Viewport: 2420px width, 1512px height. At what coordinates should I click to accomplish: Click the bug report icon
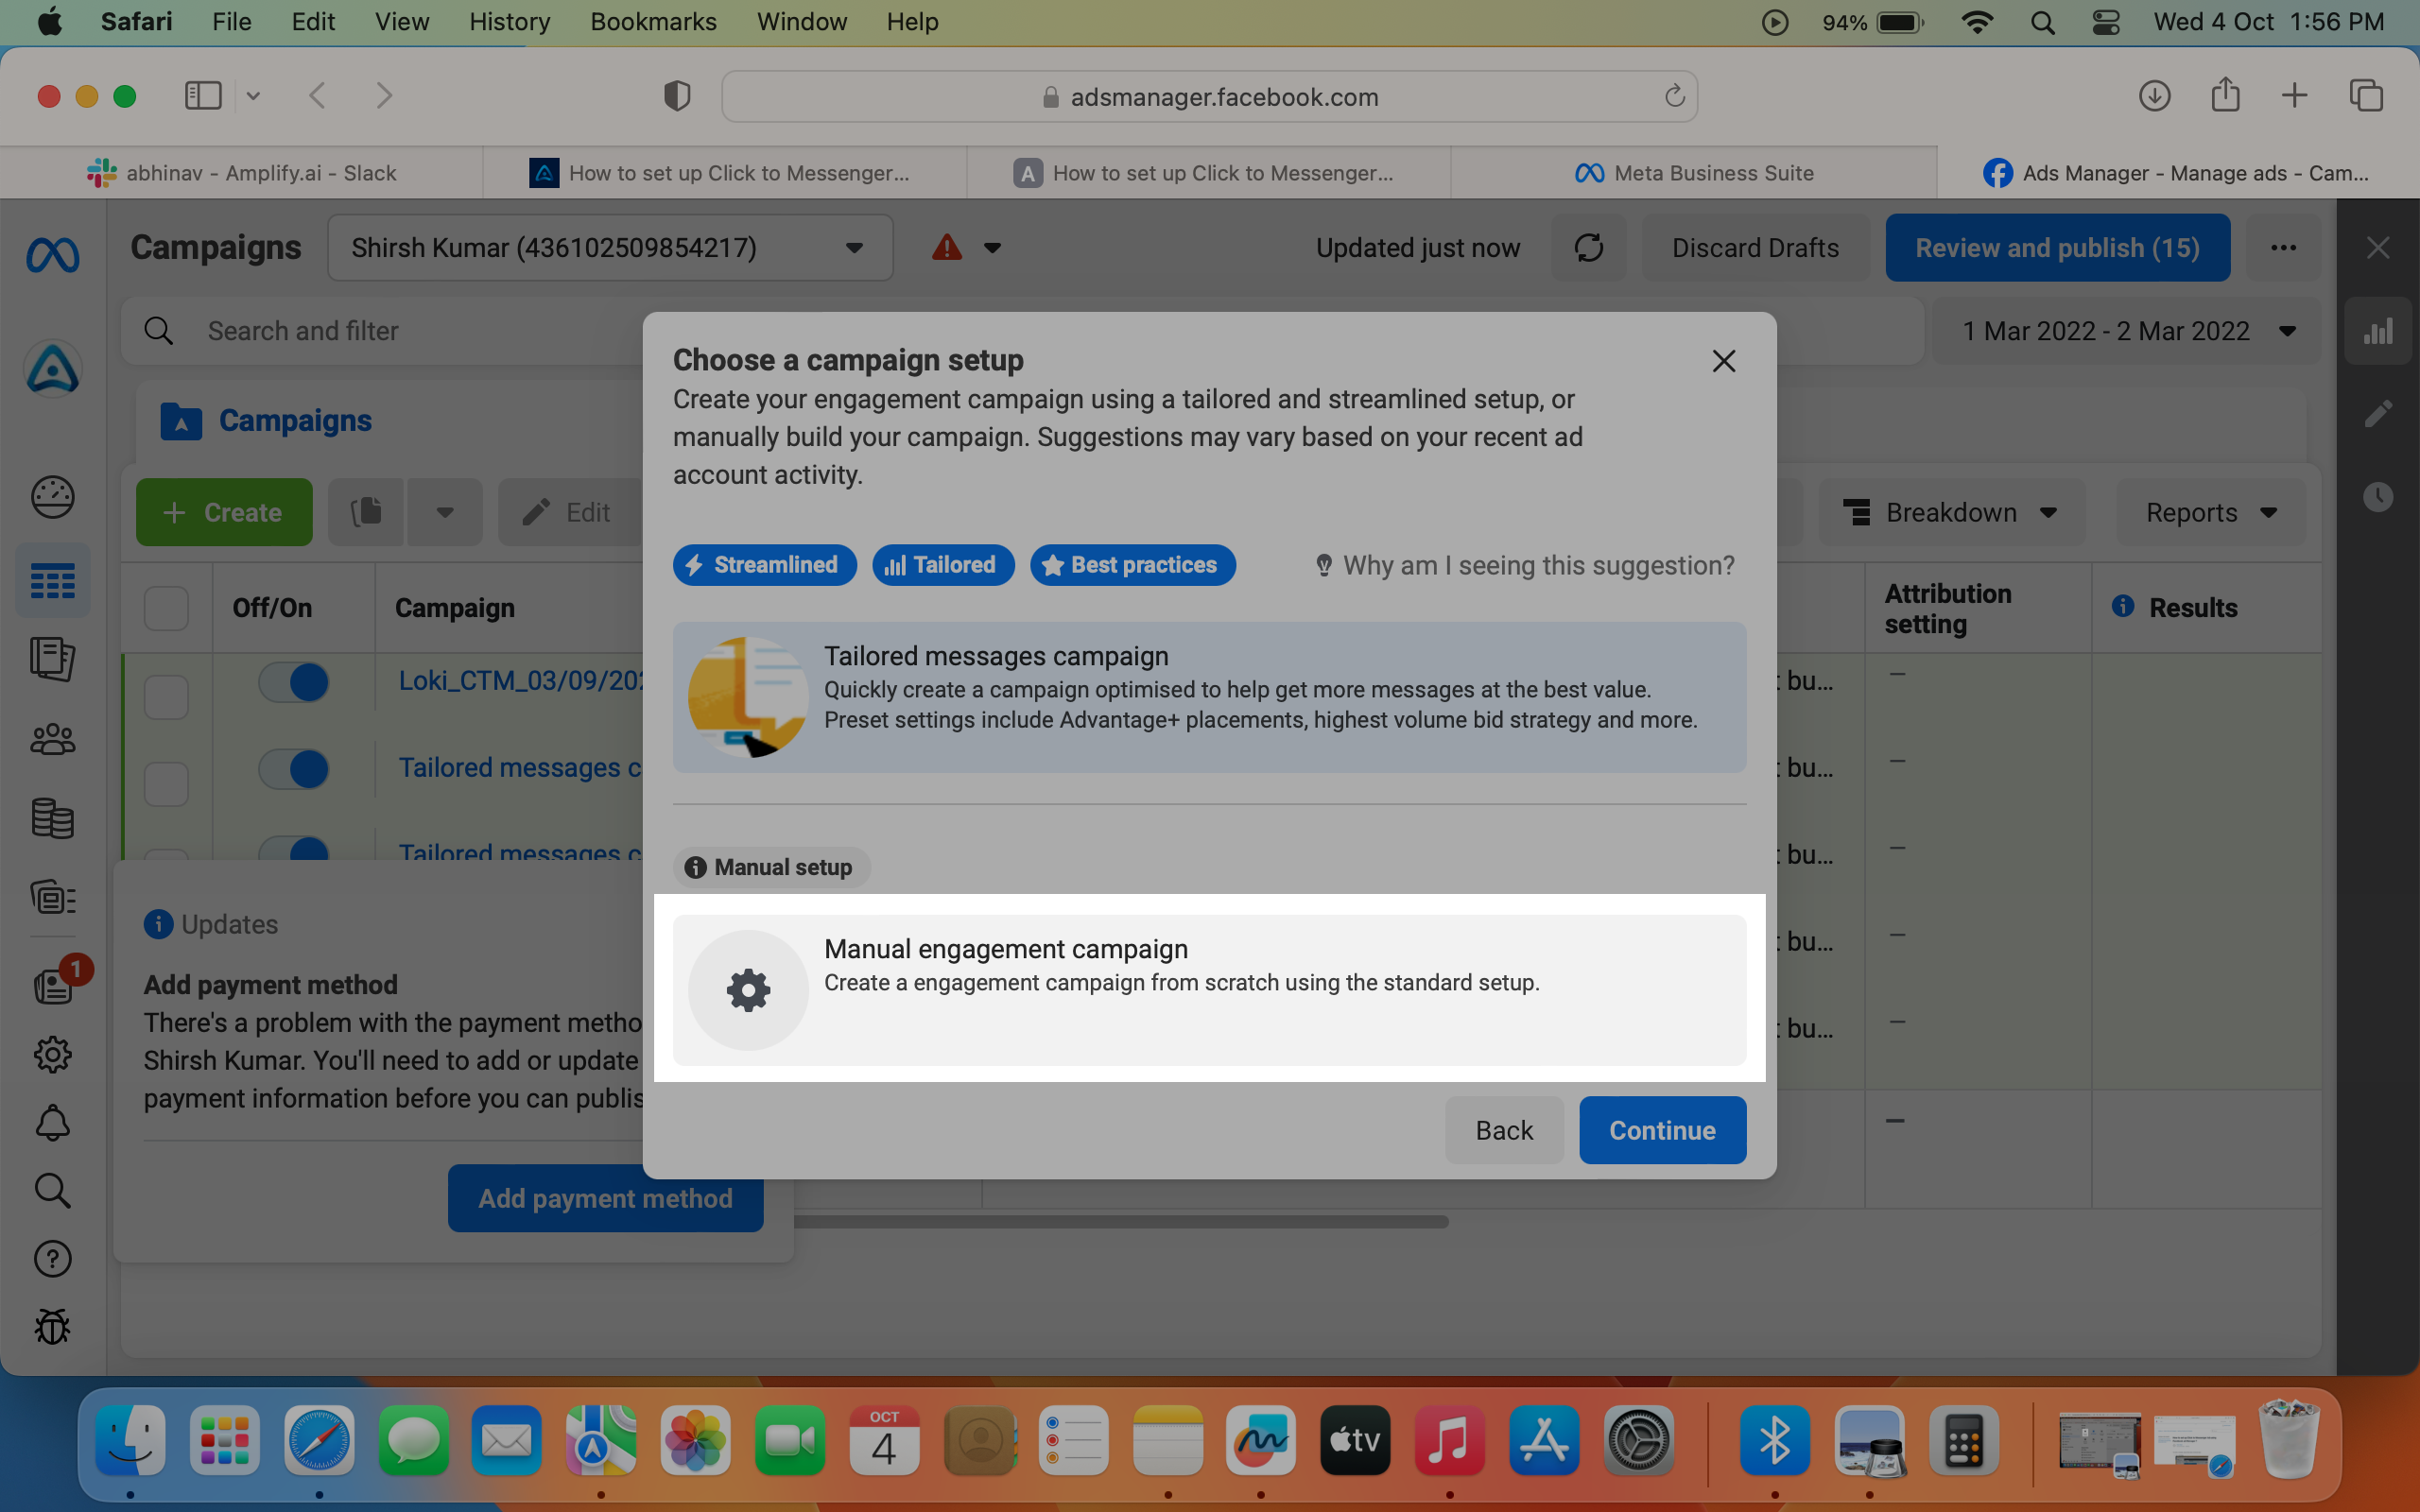52,1327
